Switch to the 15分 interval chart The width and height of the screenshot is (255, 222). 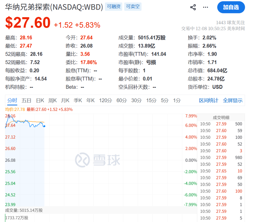pyautogui.click(x=151, y=100)
